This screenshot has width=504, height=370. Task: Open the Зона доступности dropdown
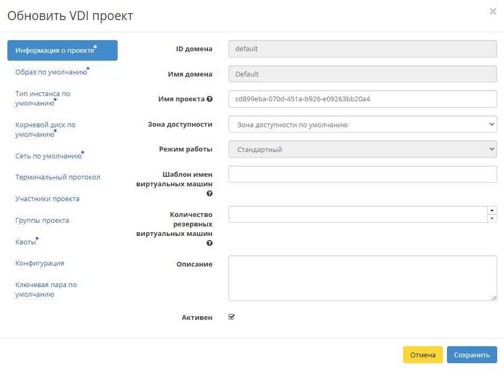click(363, 125)
